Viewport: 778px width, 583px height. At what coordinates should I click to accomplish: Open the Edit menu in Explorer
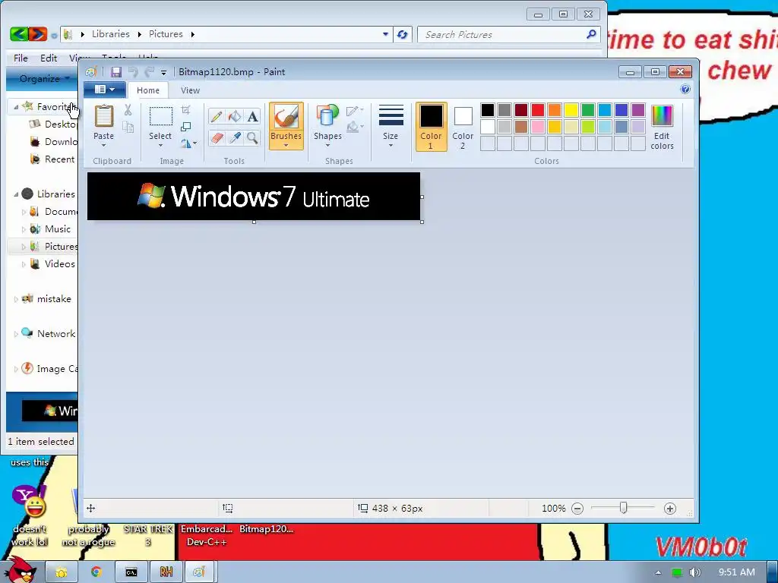click(x=49, y=58)
